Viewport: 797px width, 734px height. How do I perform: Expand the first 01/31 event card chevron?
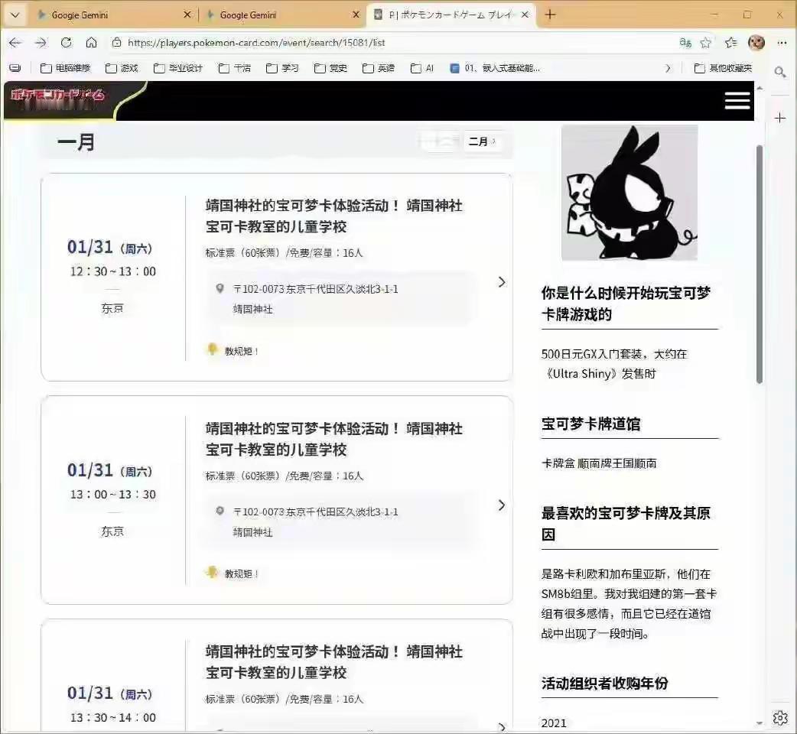point(502,282)
